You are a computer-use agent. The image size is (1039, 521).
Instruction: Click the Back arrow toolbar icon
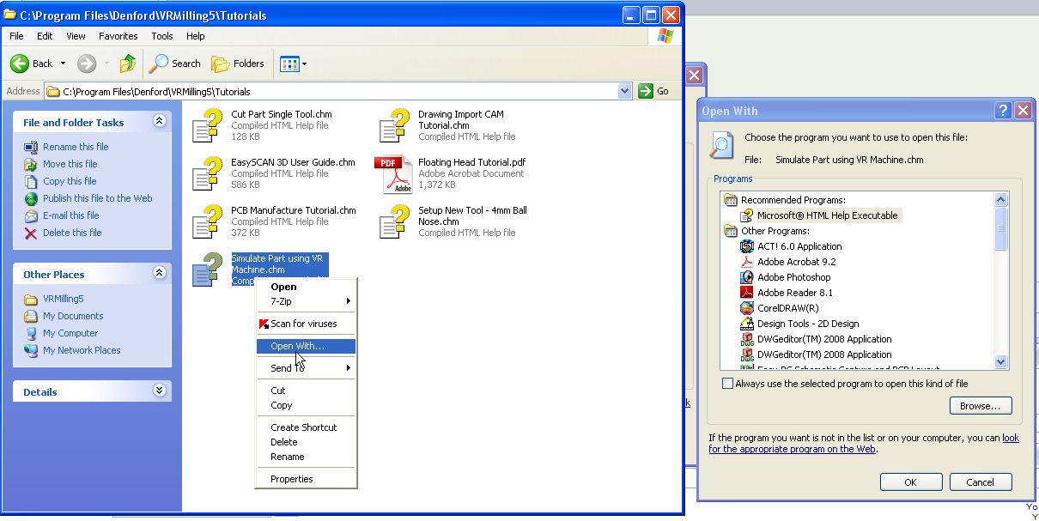point(20,64)
